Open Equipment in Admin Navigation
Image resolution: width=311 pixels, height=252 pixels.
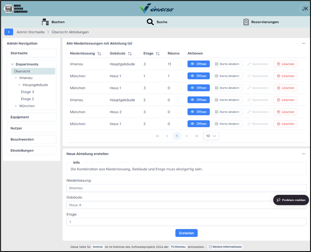point(32,117)
